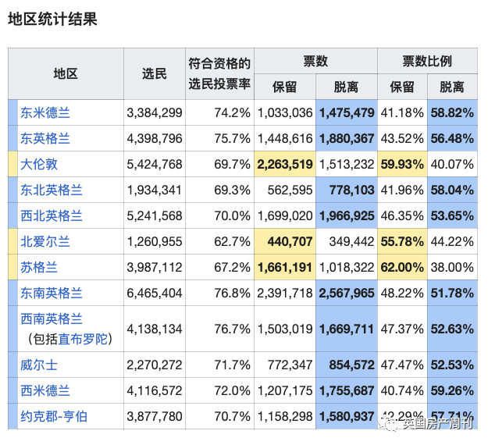Follow the 大伦敦 link
Viewport: 488px width, 445px height.
(39, 164)
